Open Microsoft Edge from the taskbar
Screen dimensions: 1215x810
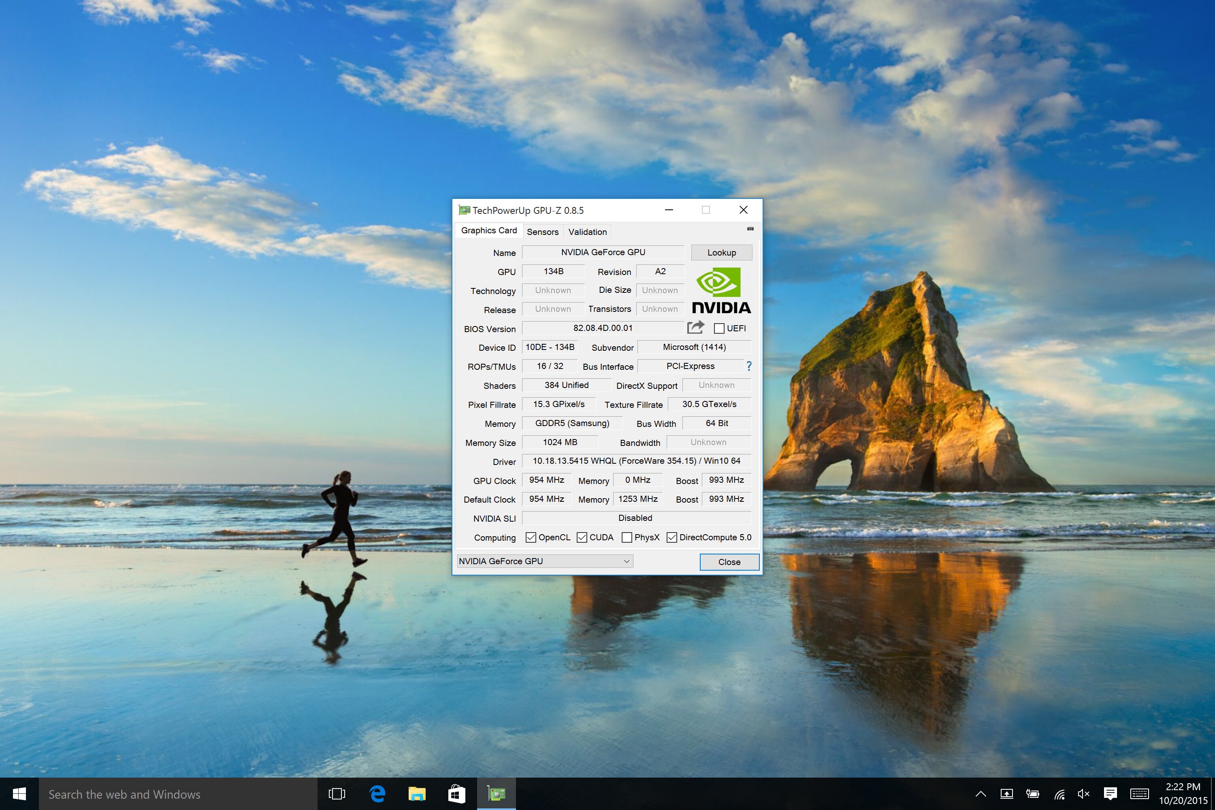tap(377, 794)
